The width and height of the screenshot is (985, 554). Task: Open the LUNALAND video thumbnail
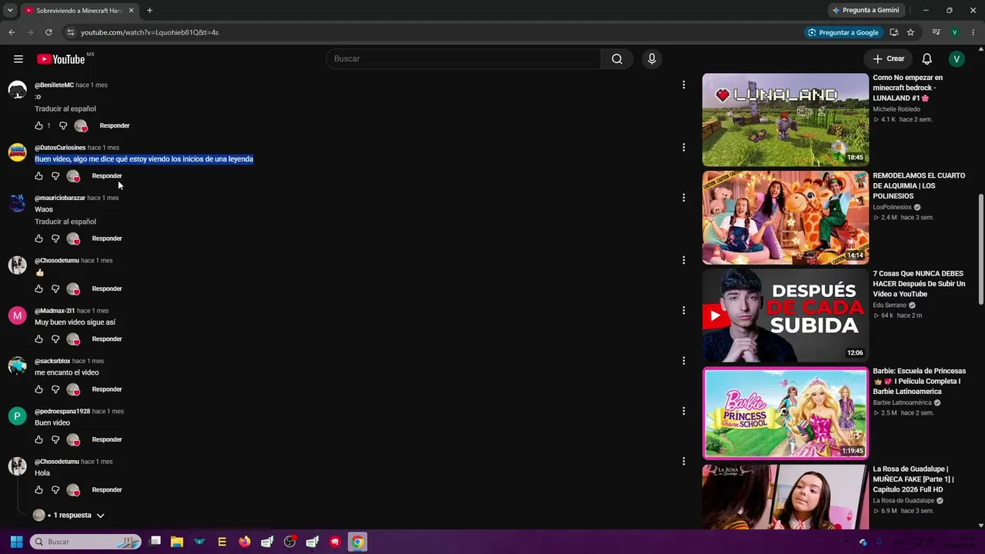coord(785,120)
